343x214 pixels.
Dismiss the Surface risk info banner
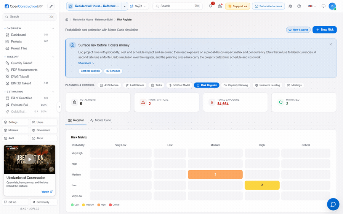(x=330, y=44)
